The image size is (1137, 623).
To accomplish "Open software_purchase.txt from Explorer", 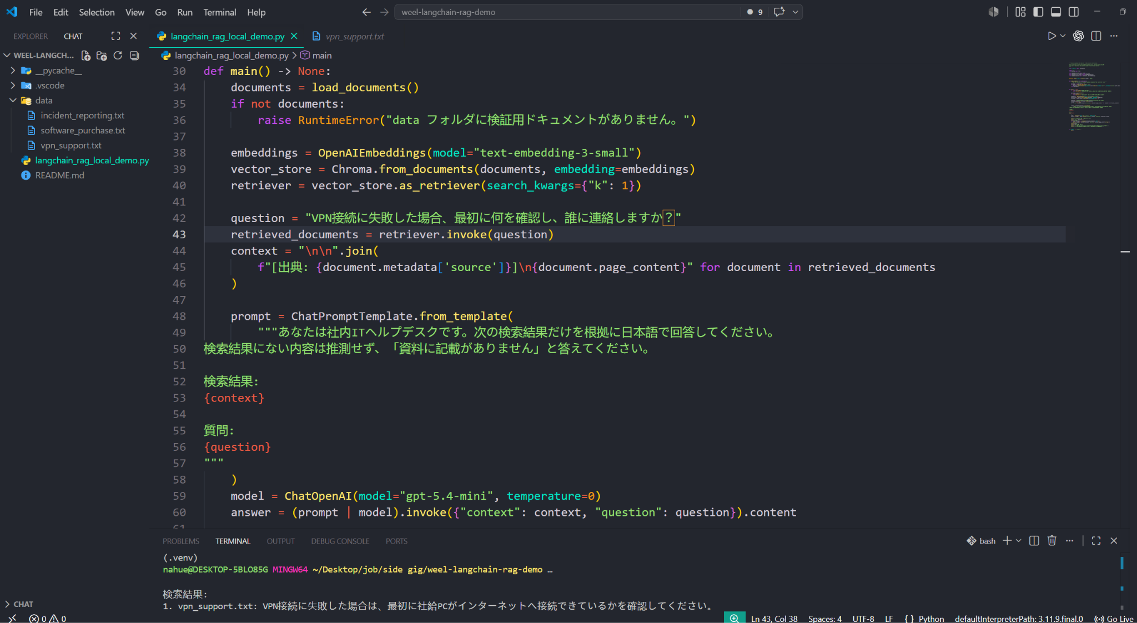I will pos(83,130).
